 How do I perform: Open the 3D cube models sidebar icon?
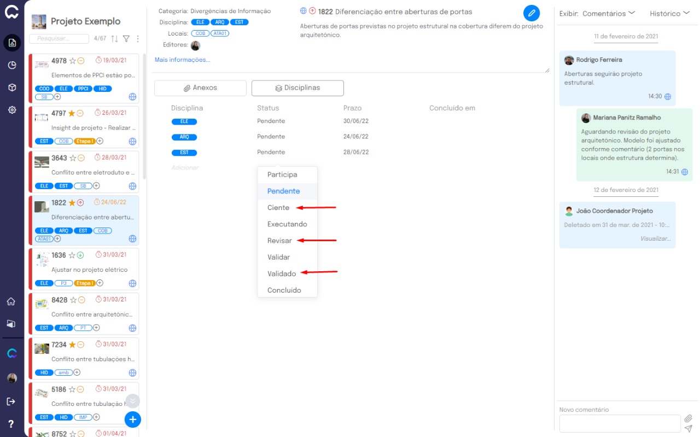pyautogui.click(x=12, y=88)
